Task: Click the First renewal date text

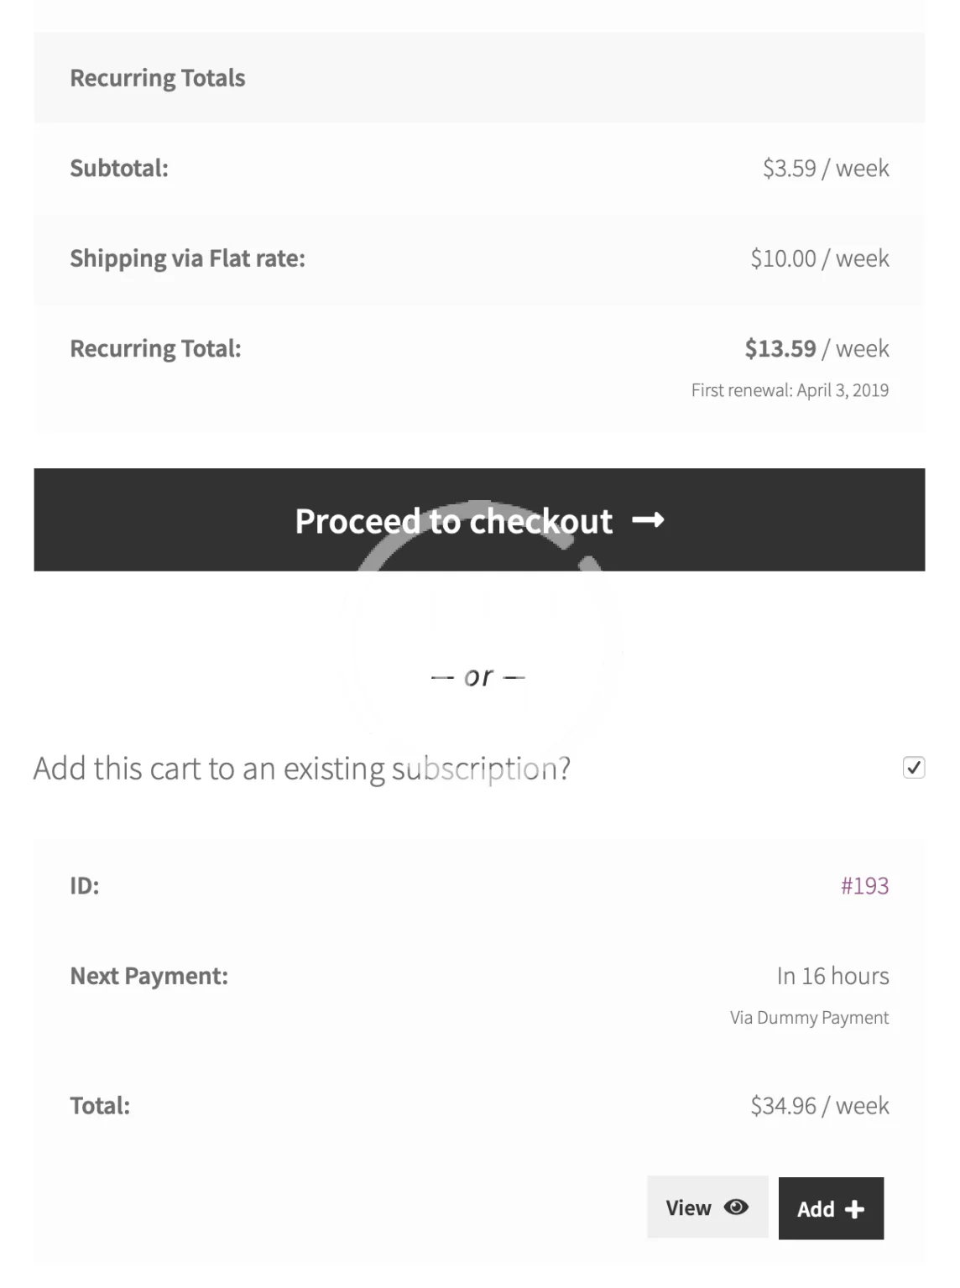Action: click(x=790, y=390)
